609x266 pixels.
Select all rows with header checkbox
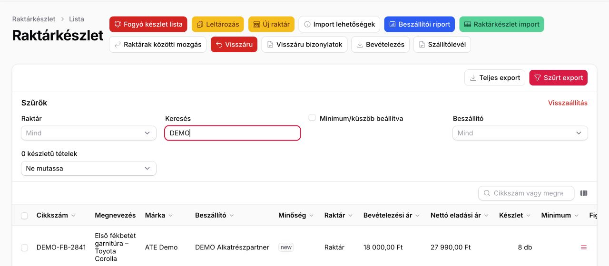(x=24, y=216)
